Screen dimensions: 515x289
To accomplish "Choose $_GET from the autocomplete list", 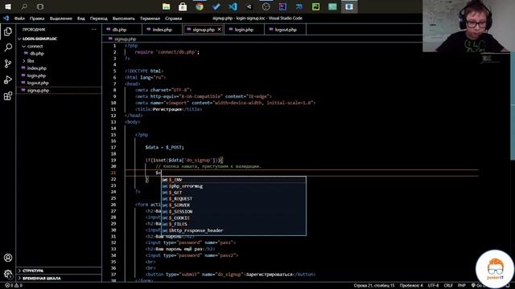I will coord(233,193).
